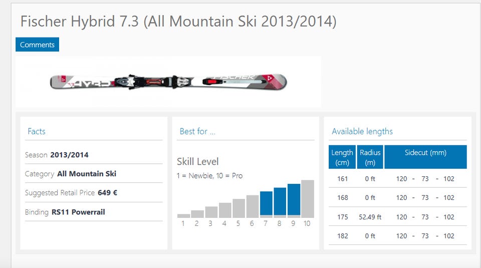The height and width of the screenshot is (268, 481).
Task: Select skill level bar 10
Action: tap(307, 199)
